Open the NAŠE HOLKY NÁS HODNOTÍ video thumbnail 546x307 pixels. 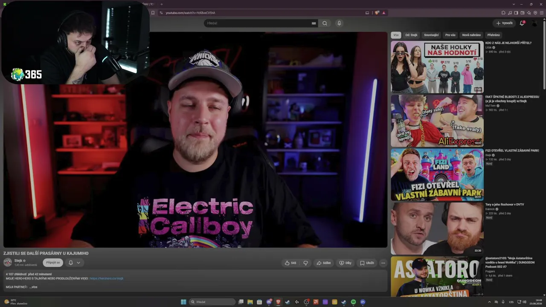(x=437, y=67)
